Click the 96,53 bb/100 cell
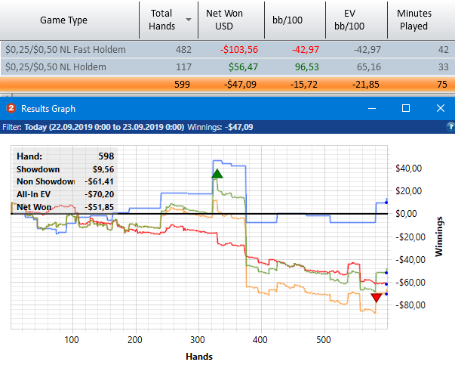This screenshot has width=455, height=365. point(306,67)
